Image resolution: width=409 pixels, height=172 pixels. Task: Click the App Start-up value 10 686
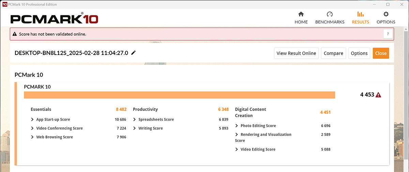(120, 119)
